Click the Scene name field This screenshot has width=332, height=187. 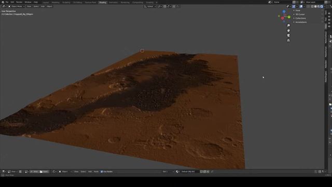tap(282, 2)
